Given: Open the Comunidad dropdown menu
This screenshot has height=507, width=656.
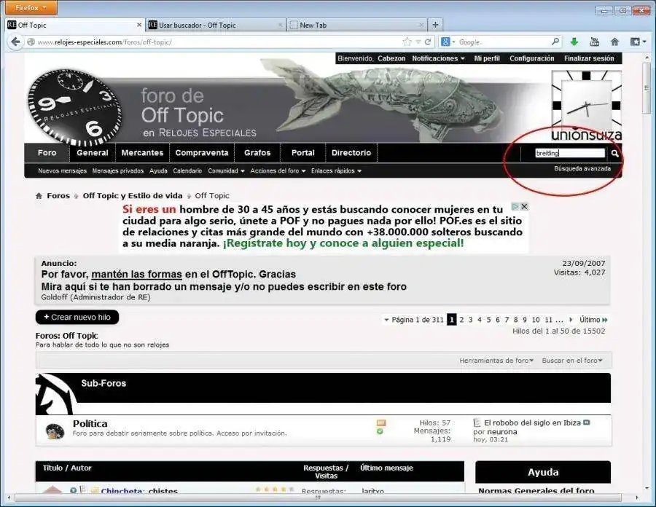Looking at the screenshot, I should coord(226,171).
